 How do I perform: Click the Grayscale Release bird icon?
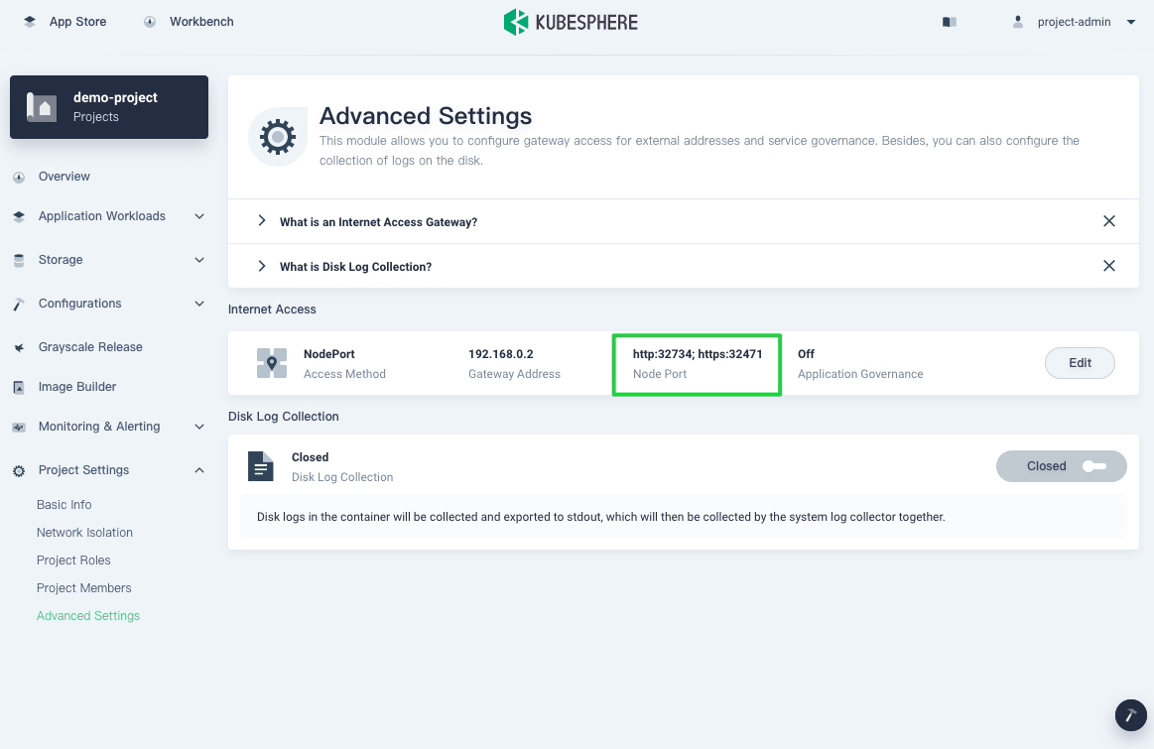point(19,347)
